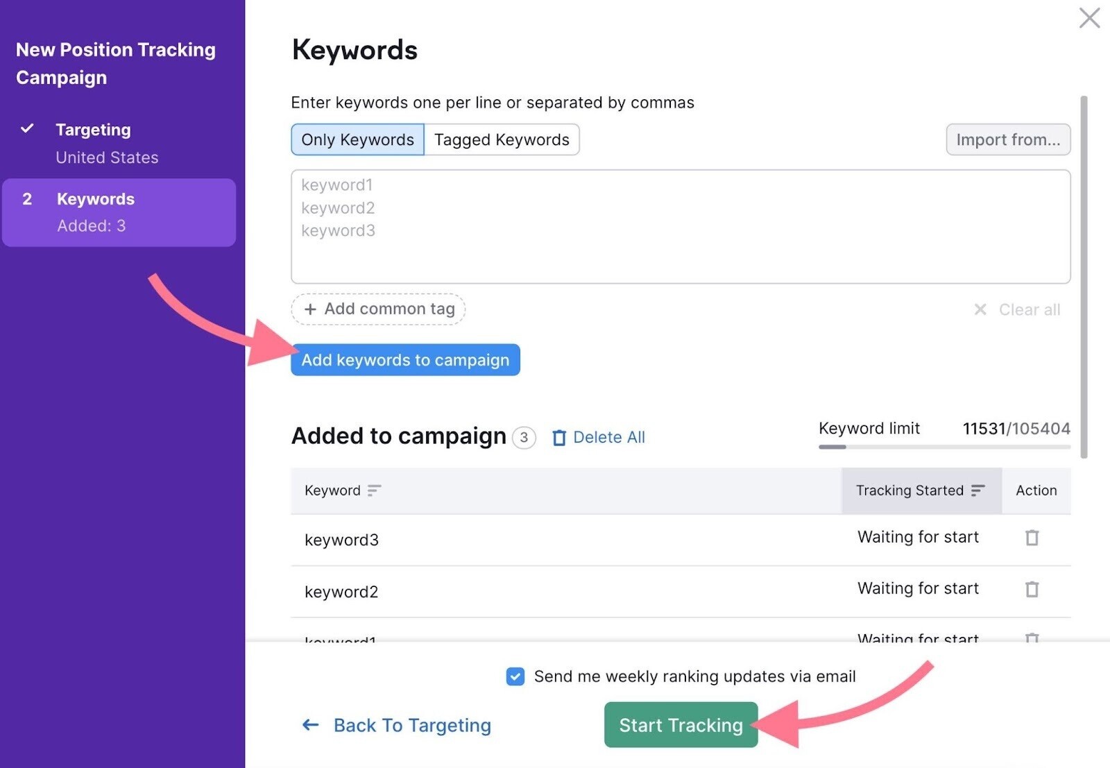Sort rows by the Keyword column sort icon
Viewport: 1110px width, 768px height.
pos(373,490)
